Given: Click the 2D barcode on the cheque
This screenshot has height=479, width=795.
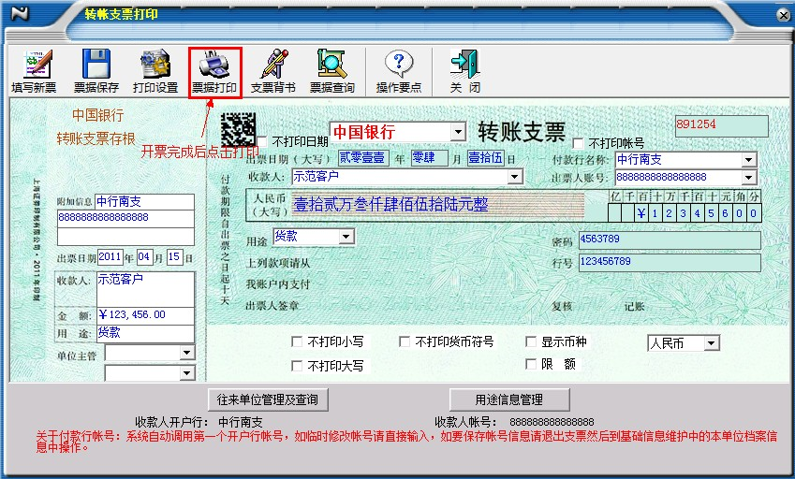Looking at the screenshot, I should tap(238, 129).
